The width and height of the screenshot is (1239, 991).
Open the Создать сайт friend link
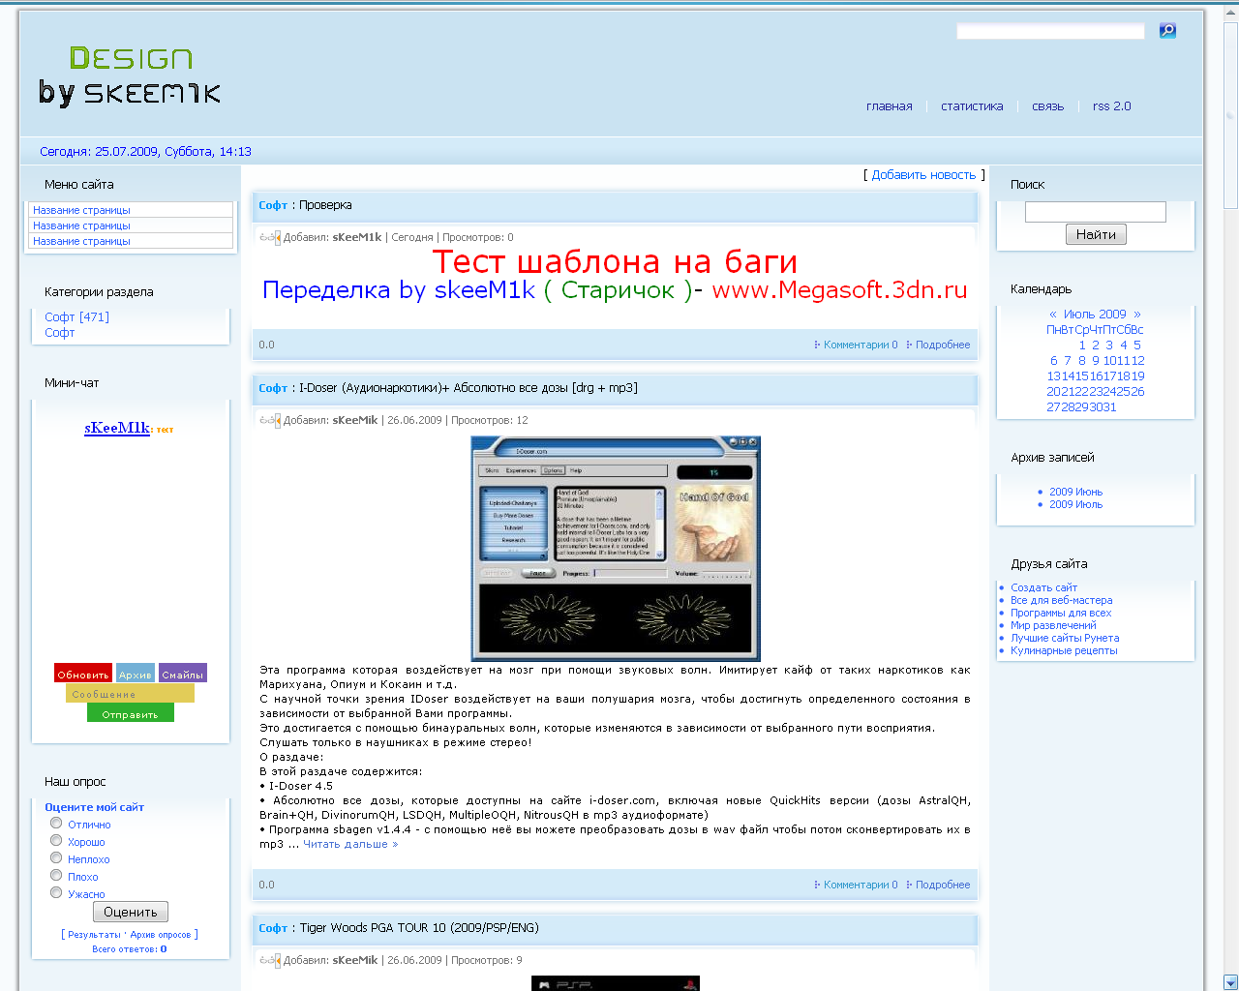pos(1043,587)
